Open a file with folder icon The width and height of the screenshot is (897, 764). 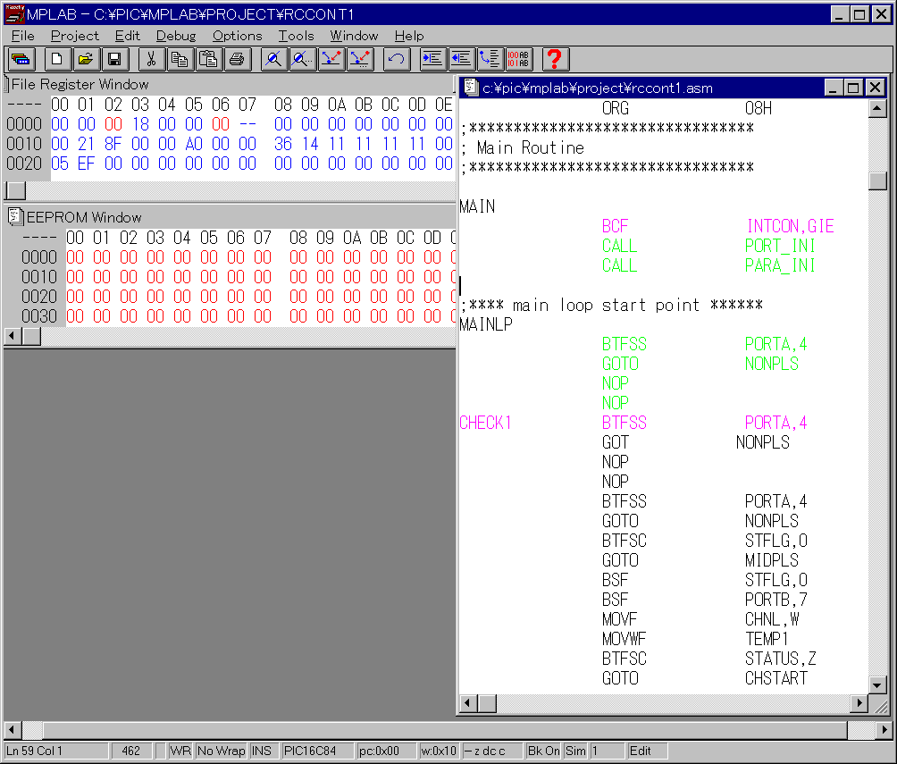(85, 59)
